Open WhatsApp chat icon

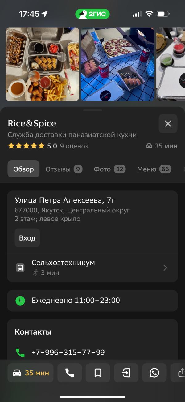(x=154, y=373)
